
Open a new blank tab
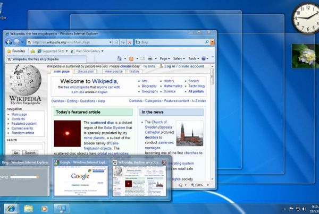(90, 59)
